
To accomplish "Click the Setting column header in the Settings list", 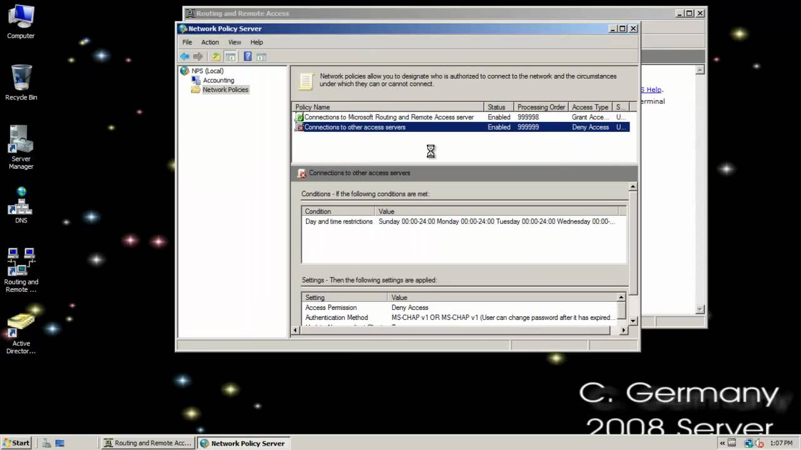I will click(344, 297).
